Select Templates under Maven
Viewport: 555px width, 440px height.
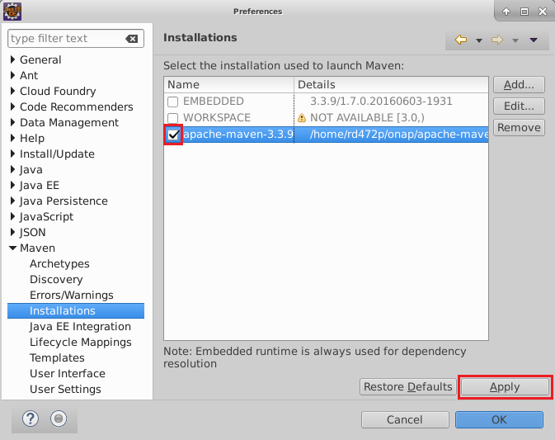point(57,357)
